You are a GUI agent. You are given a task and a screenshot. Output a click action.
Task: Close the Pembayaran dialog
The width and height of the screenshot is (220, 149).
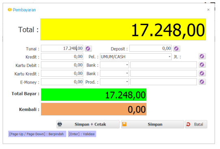coord(208,10)
